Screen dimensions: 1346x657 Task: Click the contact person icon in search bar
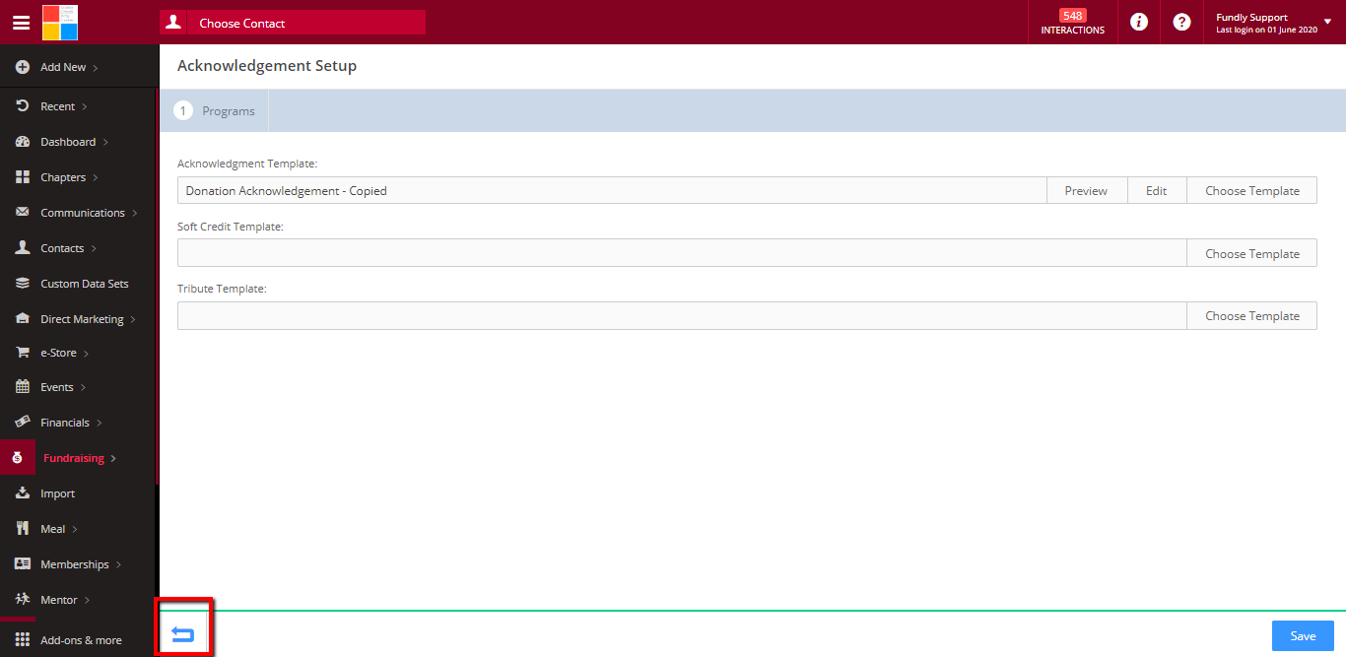click(x=173, y=22)
